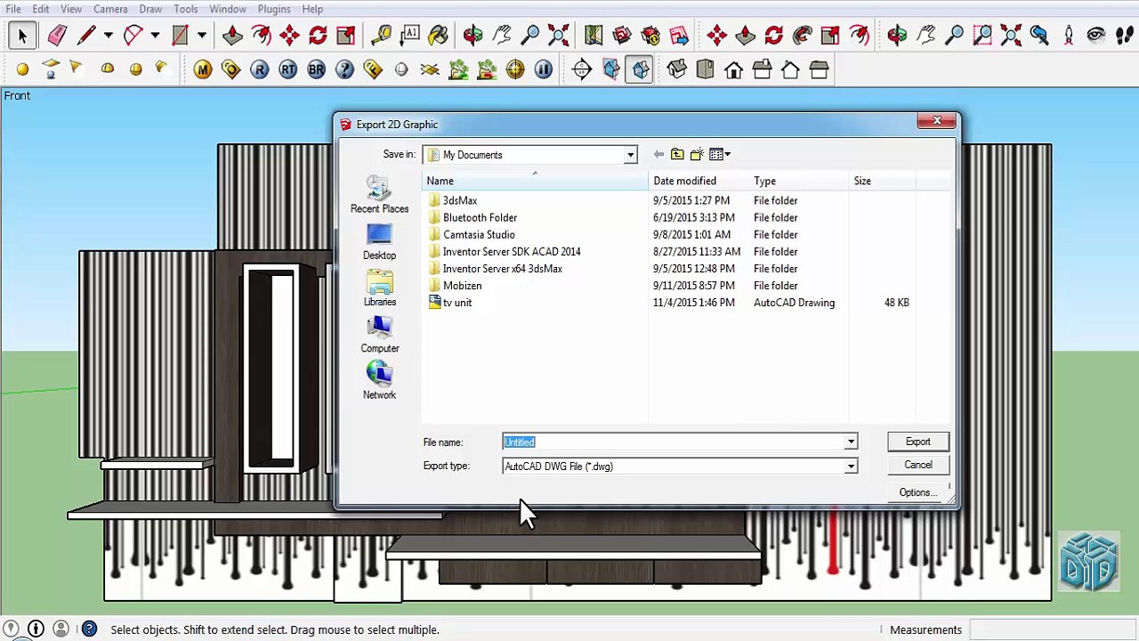The image size is (1139, 641).
Task: Expand the Arc tool dropdown arrow
Action: coord(155,36)
